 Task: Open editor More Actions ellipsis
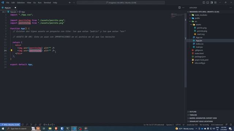(183, 8)
